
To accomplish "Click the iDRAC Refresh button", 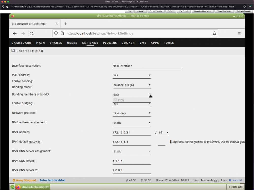I will click(x=171, y=11).
